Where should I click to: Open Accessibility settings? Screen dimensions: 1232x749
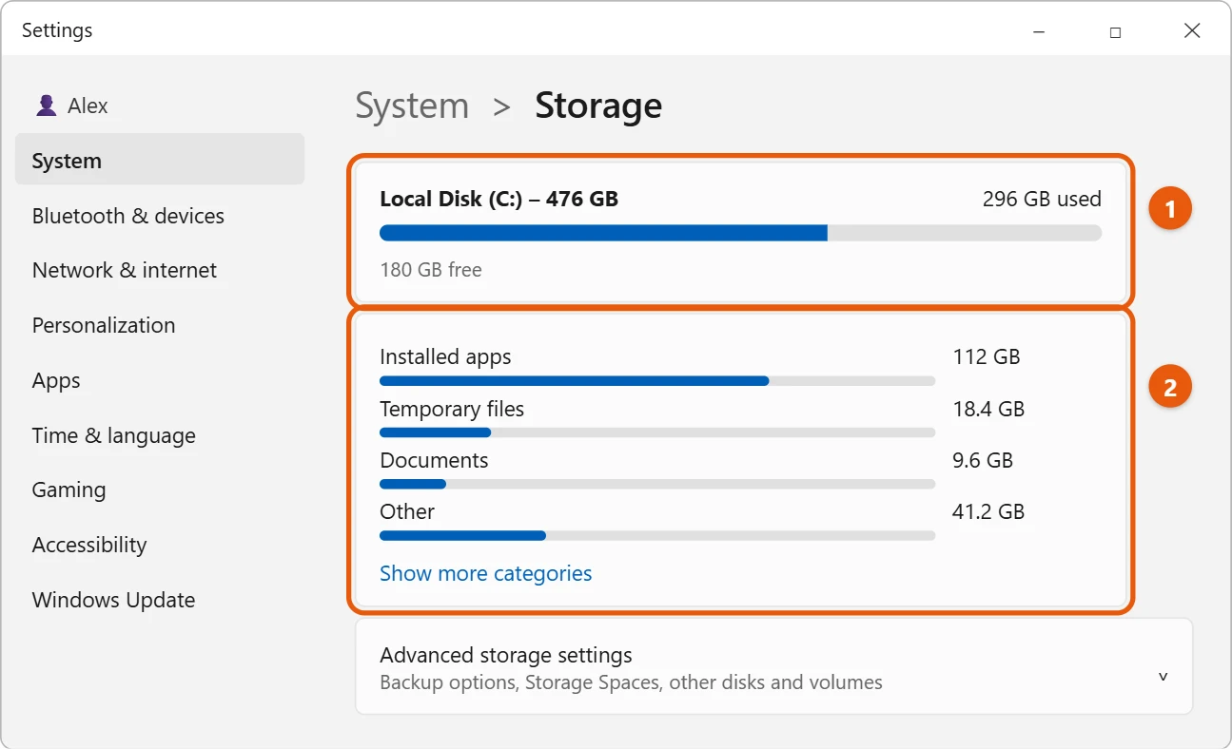pos(89,545)
